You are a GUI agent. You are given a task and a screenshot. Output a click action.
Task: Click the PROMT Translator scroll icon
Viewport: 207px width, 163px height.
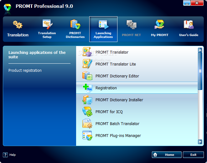(87, 52)
